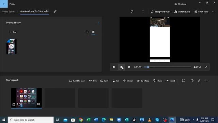
Task: Toggle the storyboard clip selection checkbox
Action: tap(14, 105)
